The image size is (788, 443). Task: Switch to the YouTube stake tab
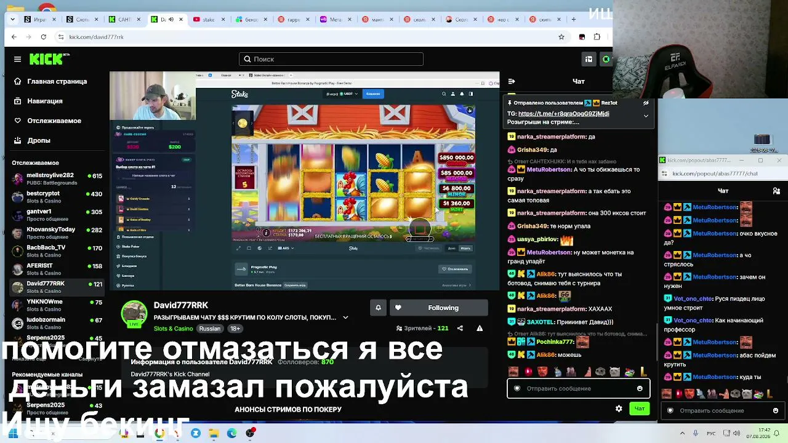tap(209, 20)
